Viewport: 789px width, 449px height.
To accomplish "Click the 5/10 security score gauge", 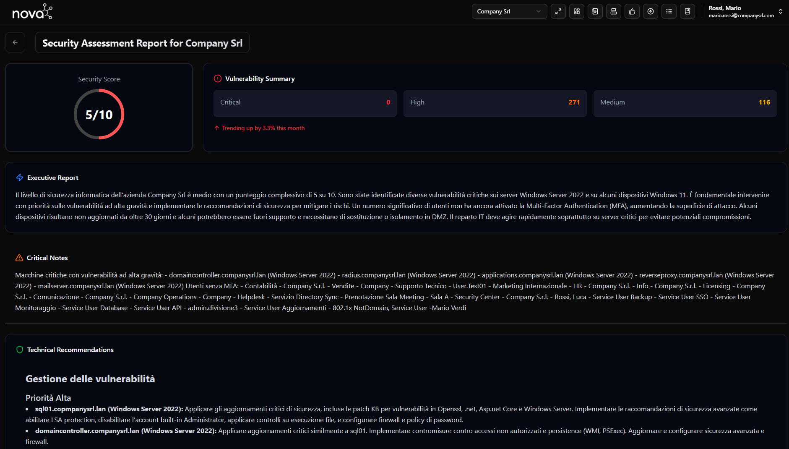I will point(99,115).
